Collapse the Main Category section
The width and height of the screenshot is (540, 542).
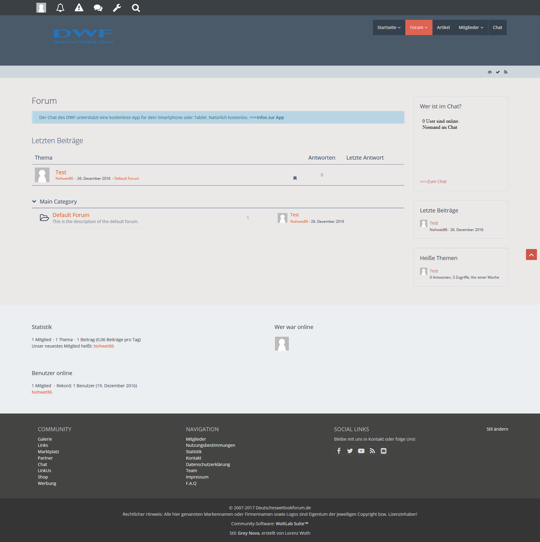34,201
